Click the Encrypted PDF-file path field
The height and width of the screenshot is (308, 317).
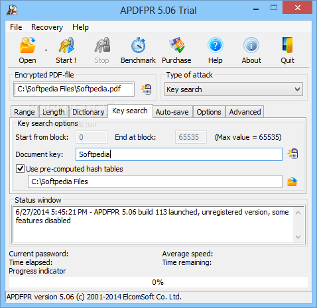coord(74,89)
